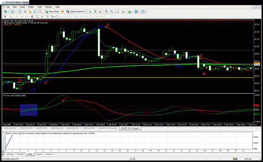Click the THVTrix v6.01 indicator label

tap(14, 96)
